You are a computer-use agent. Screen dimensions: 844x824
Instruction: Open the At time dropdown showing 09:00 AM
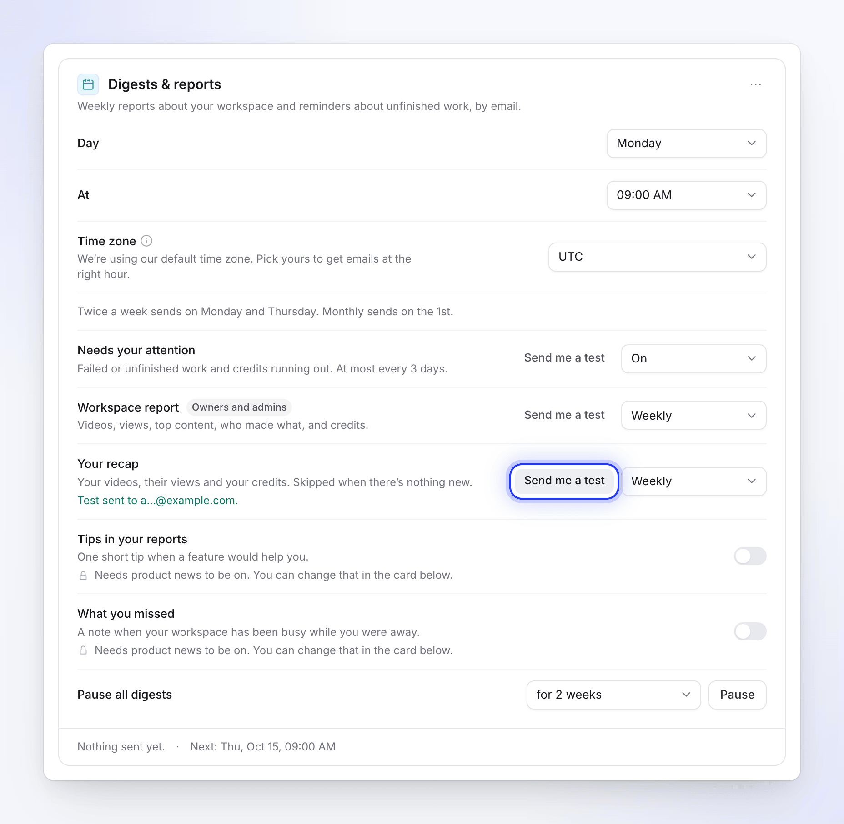(x=686, y=195)
